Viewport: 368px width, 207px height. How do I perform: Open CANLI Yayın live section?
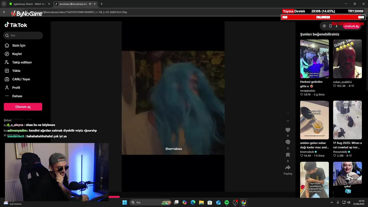(21, 79)
